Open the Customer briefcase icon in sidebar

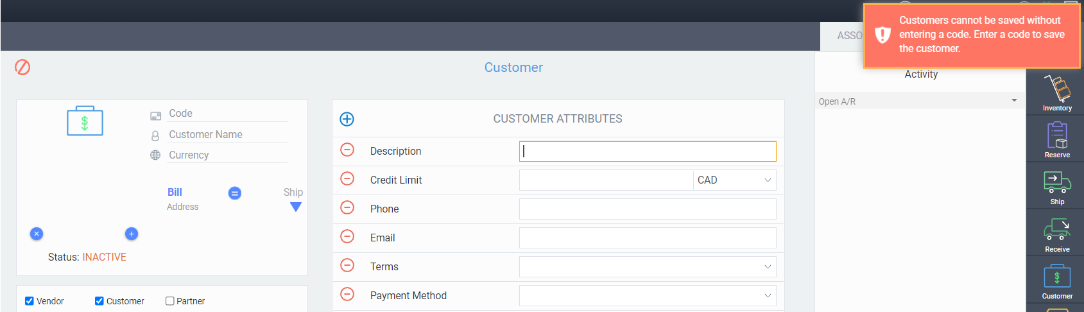tap(1057, 281)
